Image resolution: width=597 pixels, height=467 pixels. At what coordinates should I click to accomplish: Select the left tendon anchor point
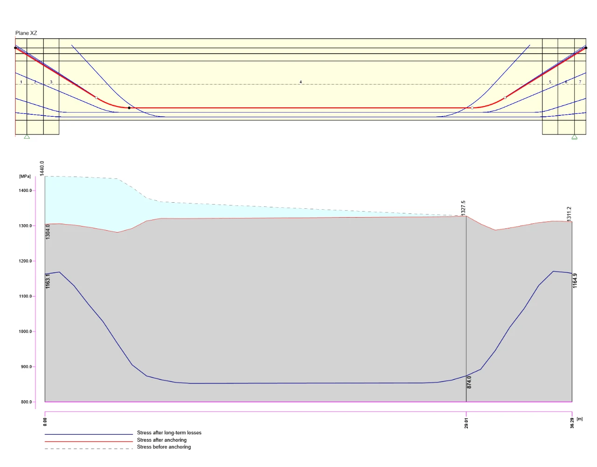(x=15, y=48)
